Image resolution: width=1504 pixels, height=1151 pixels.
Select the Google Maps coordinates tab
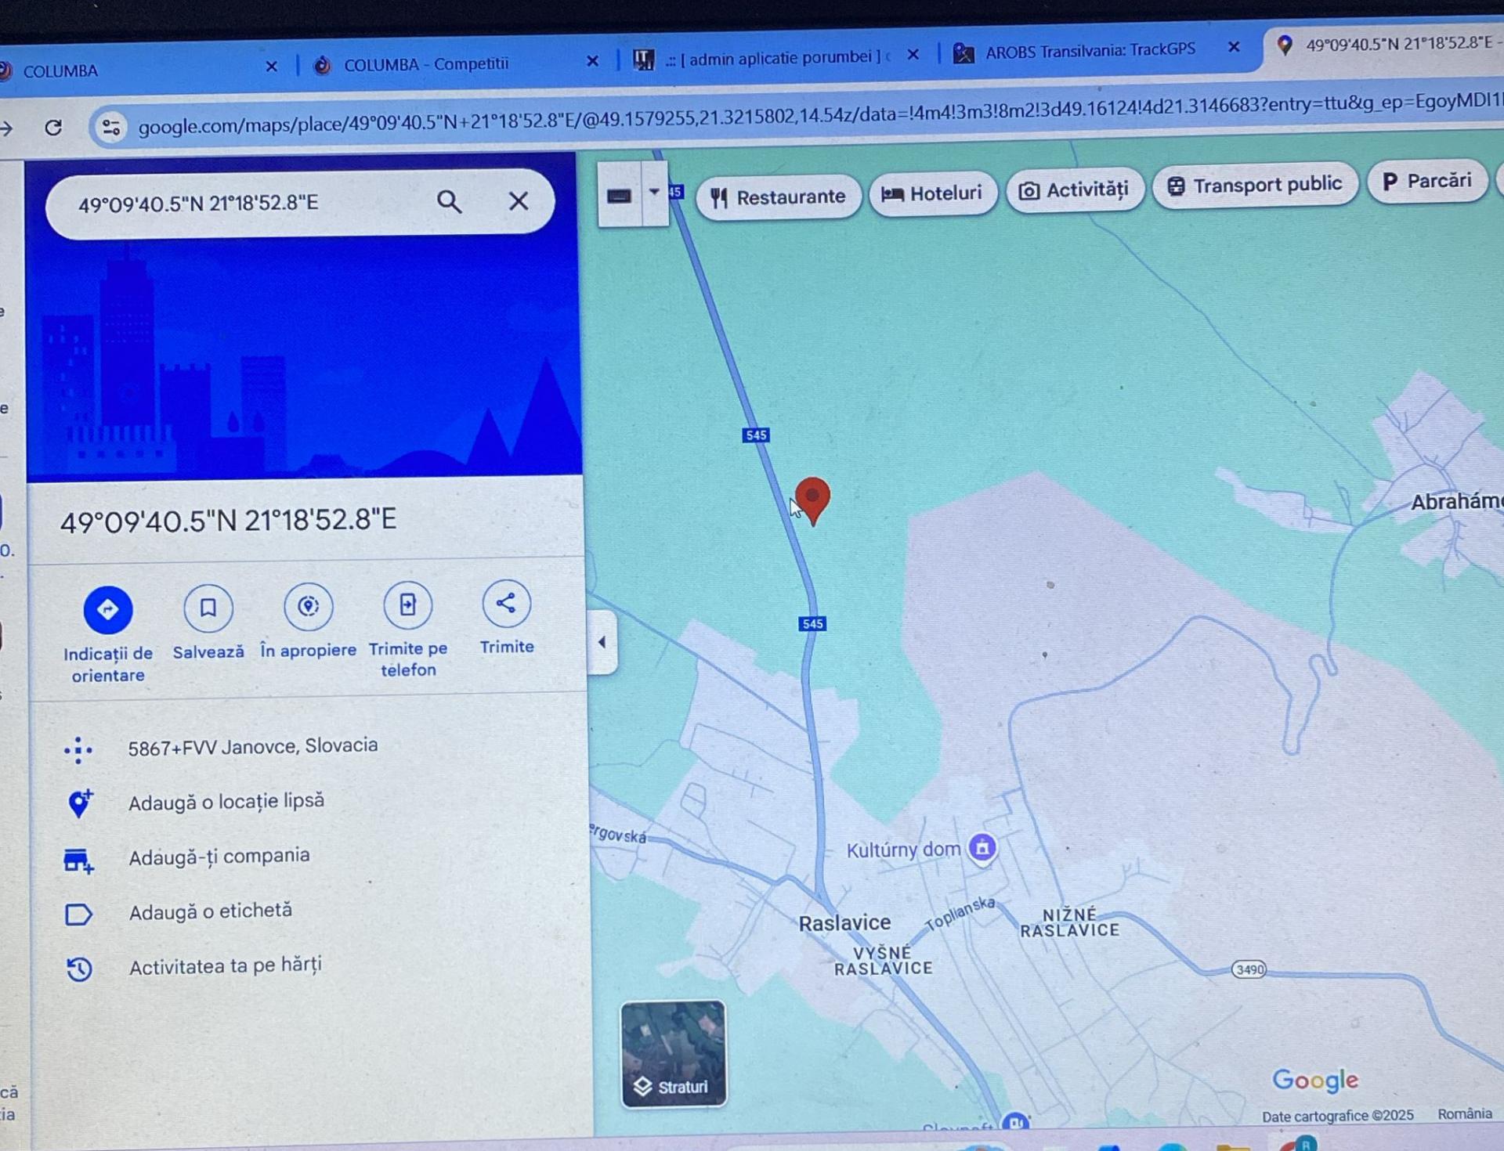pyautogui.click(x=1385, y=44)
